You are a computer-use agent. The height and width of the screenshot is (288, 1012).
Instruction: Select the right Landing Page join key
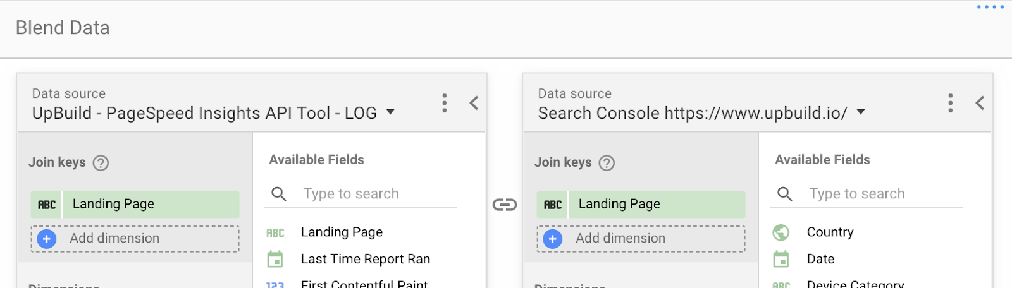[x=641, y=205]
